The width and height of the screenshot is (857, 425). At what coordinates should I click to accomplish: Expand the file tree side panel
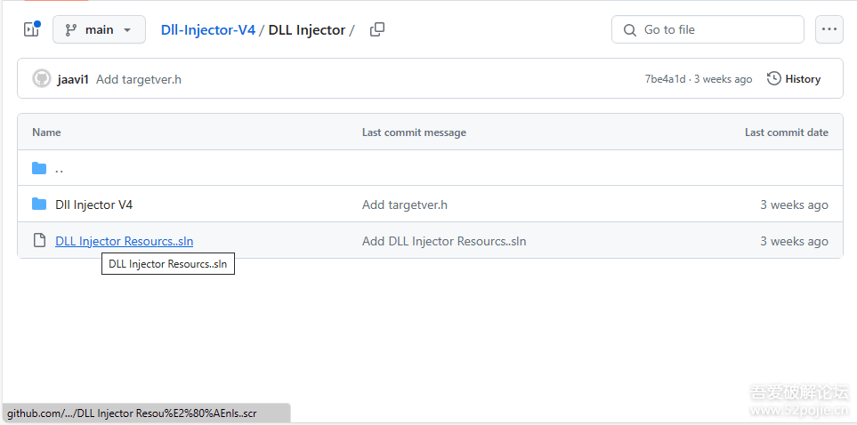[x=31, y=29]
